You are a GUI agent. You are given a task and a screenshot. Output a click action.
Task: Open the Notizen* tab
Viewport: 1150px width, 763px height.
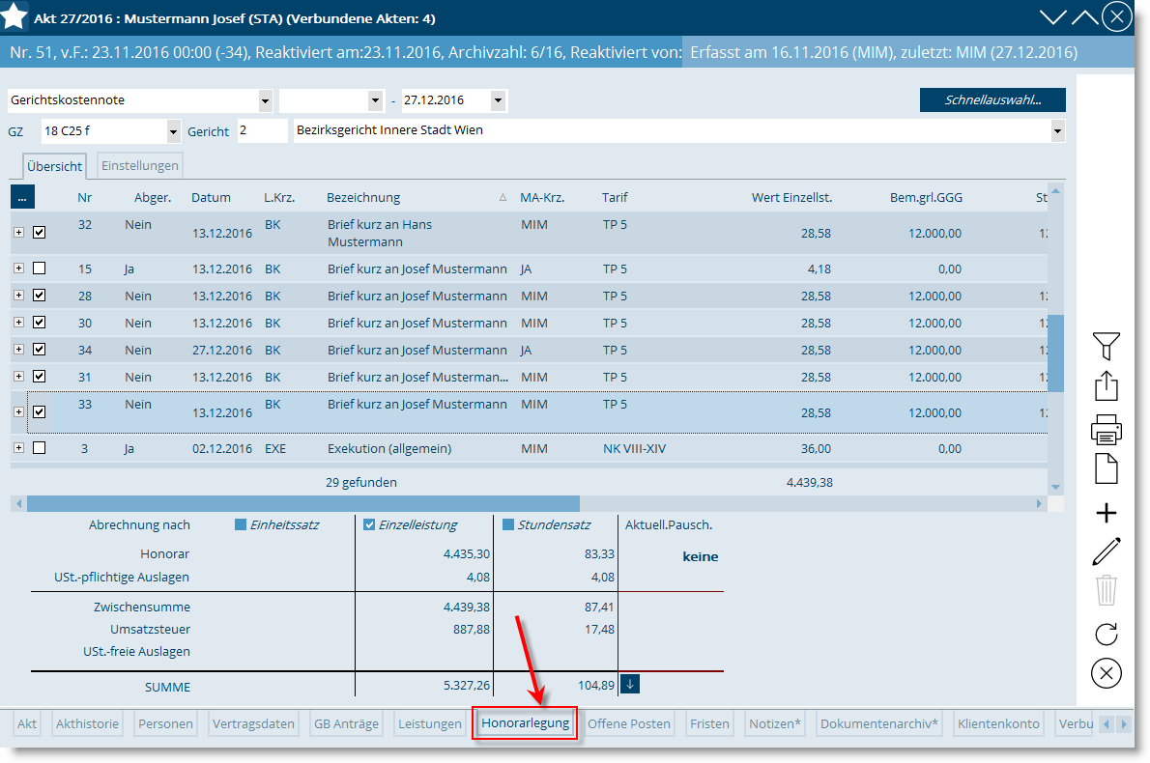pos(774,723)
